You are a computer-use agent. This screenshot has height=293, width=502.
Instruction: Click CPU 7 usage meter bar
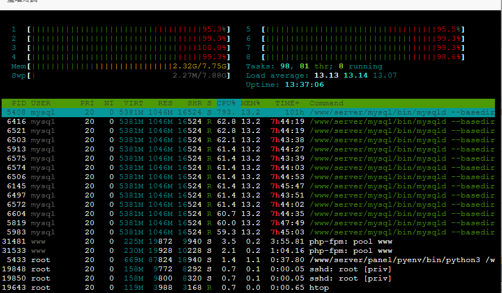364,48
